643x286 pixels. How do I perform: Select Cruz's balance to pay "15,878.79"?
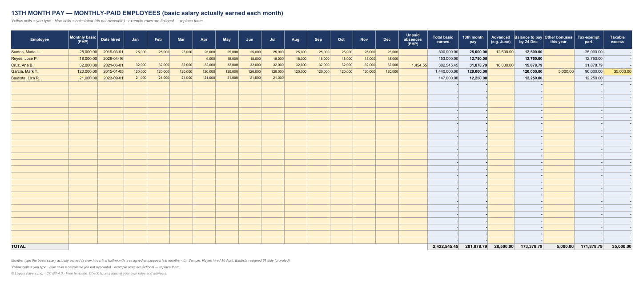pyautogui.click(x=529, y=65)
